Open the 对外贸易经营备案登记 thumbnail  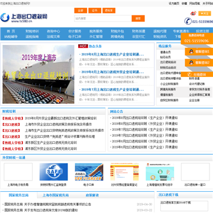point(124,172)
